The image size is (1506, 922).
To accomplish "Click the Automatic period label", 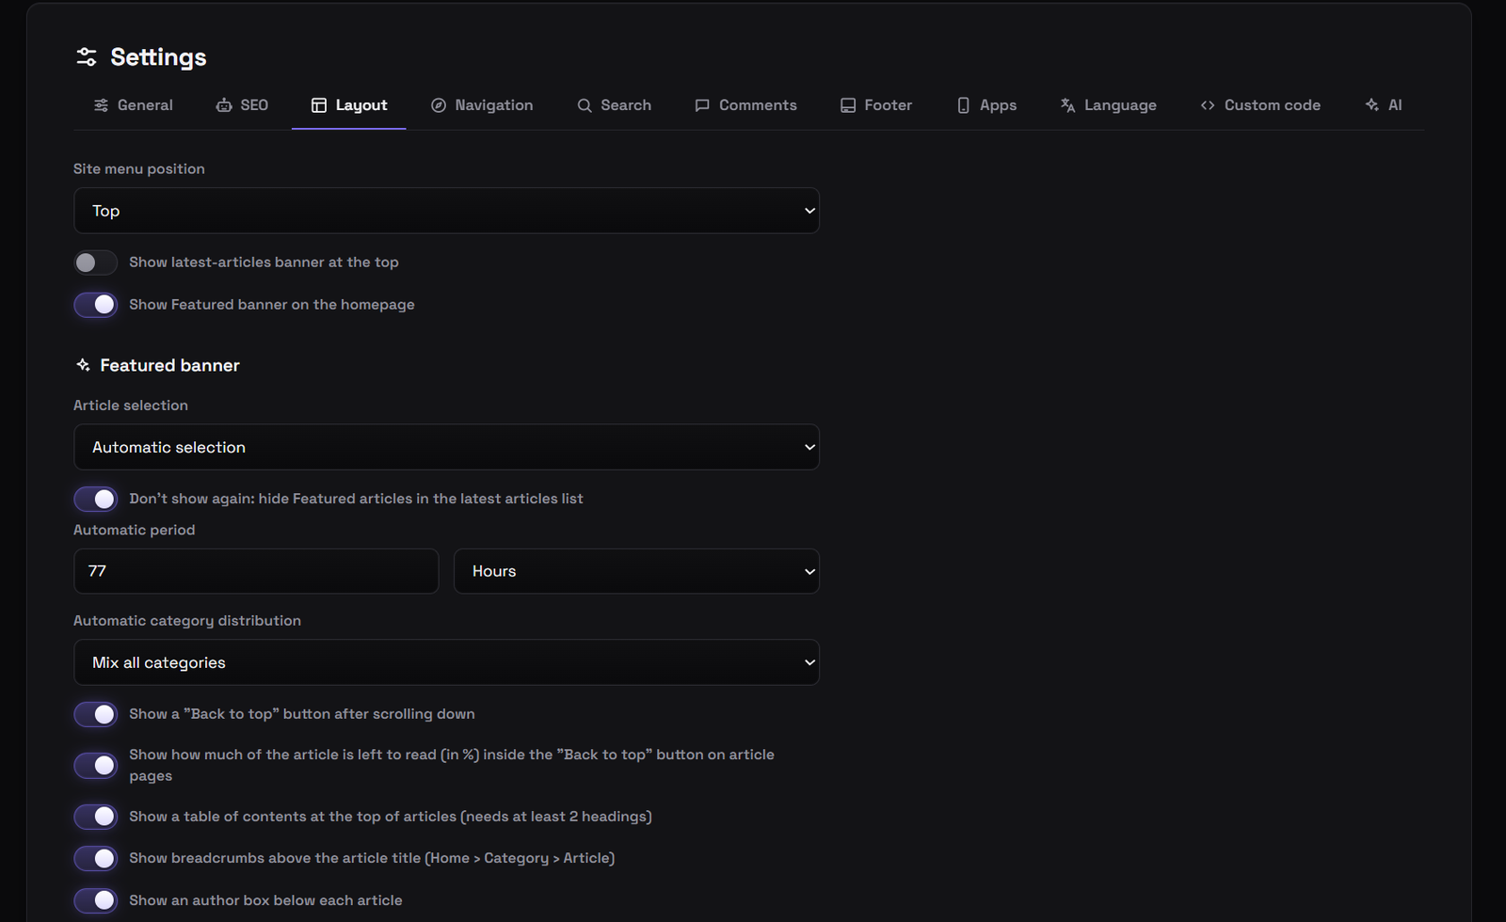I will click(135, 530).
